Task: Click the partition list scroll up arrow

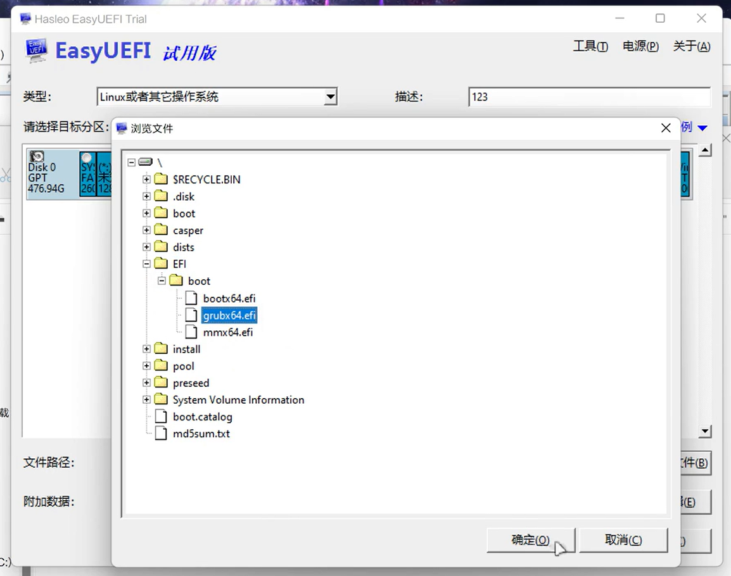Action: click(705, 151)
